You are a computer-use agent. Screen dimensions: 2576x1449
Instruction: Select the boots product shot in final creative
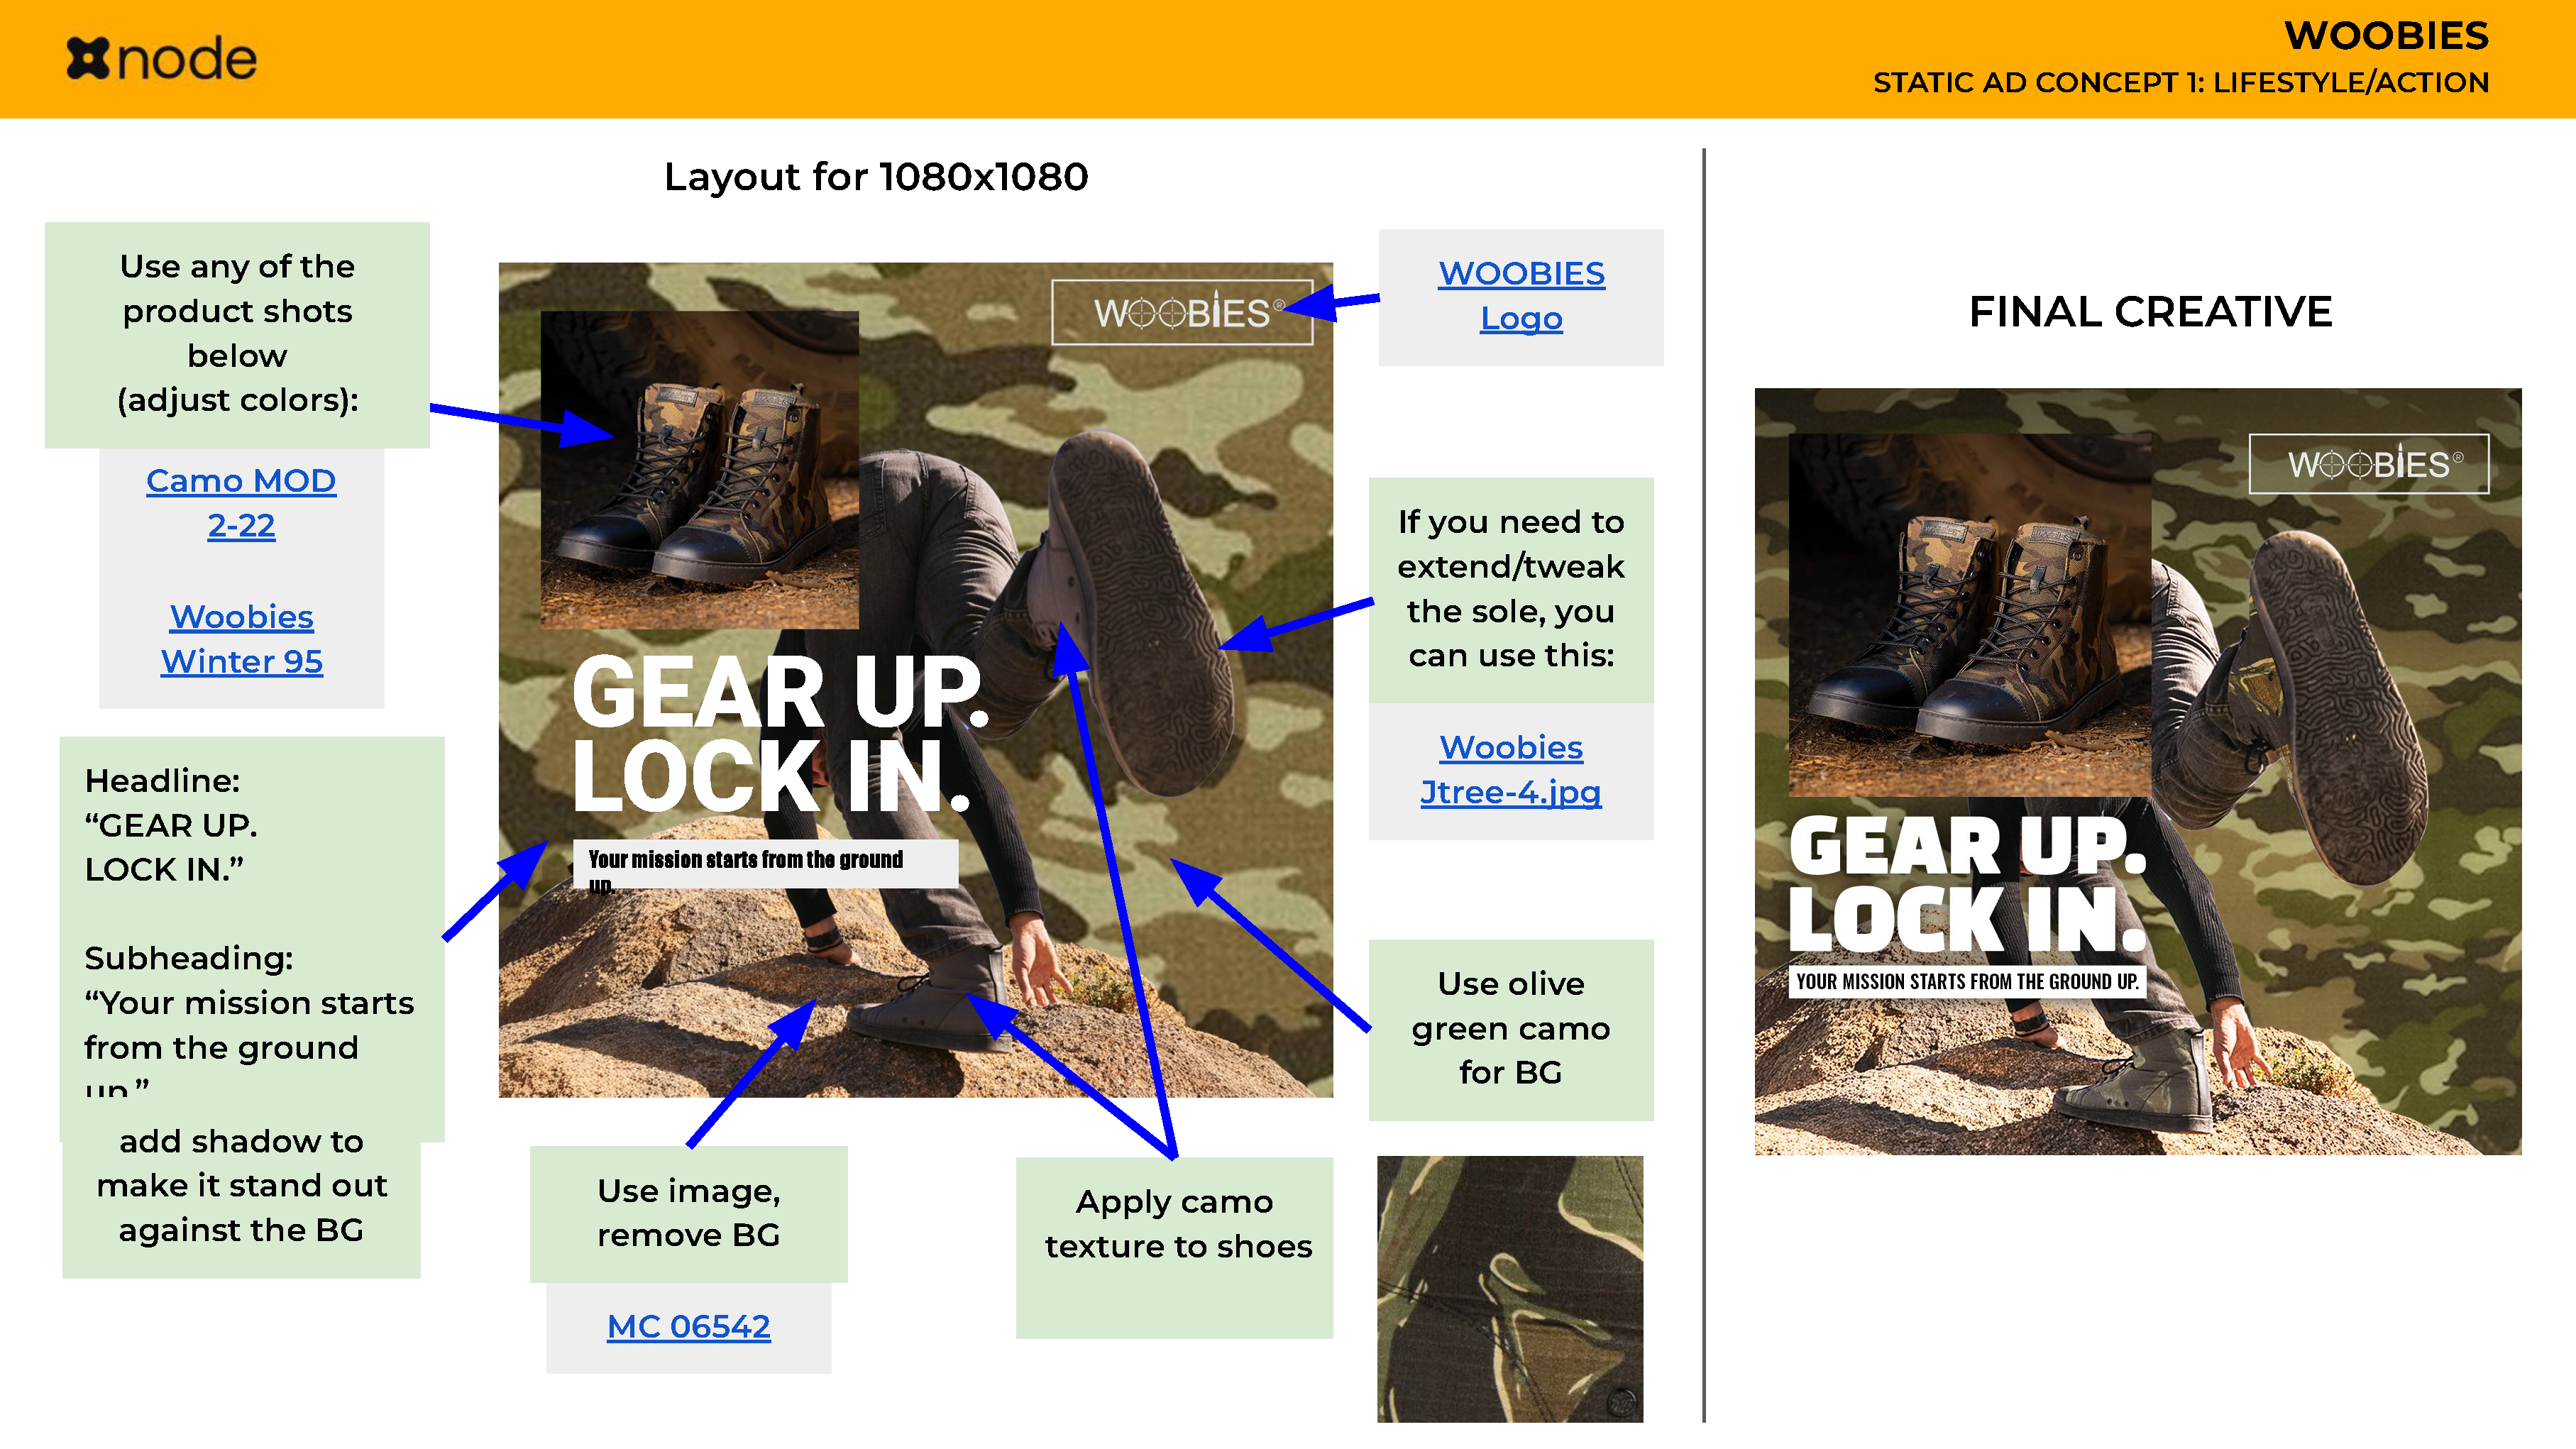point(1970,615)
